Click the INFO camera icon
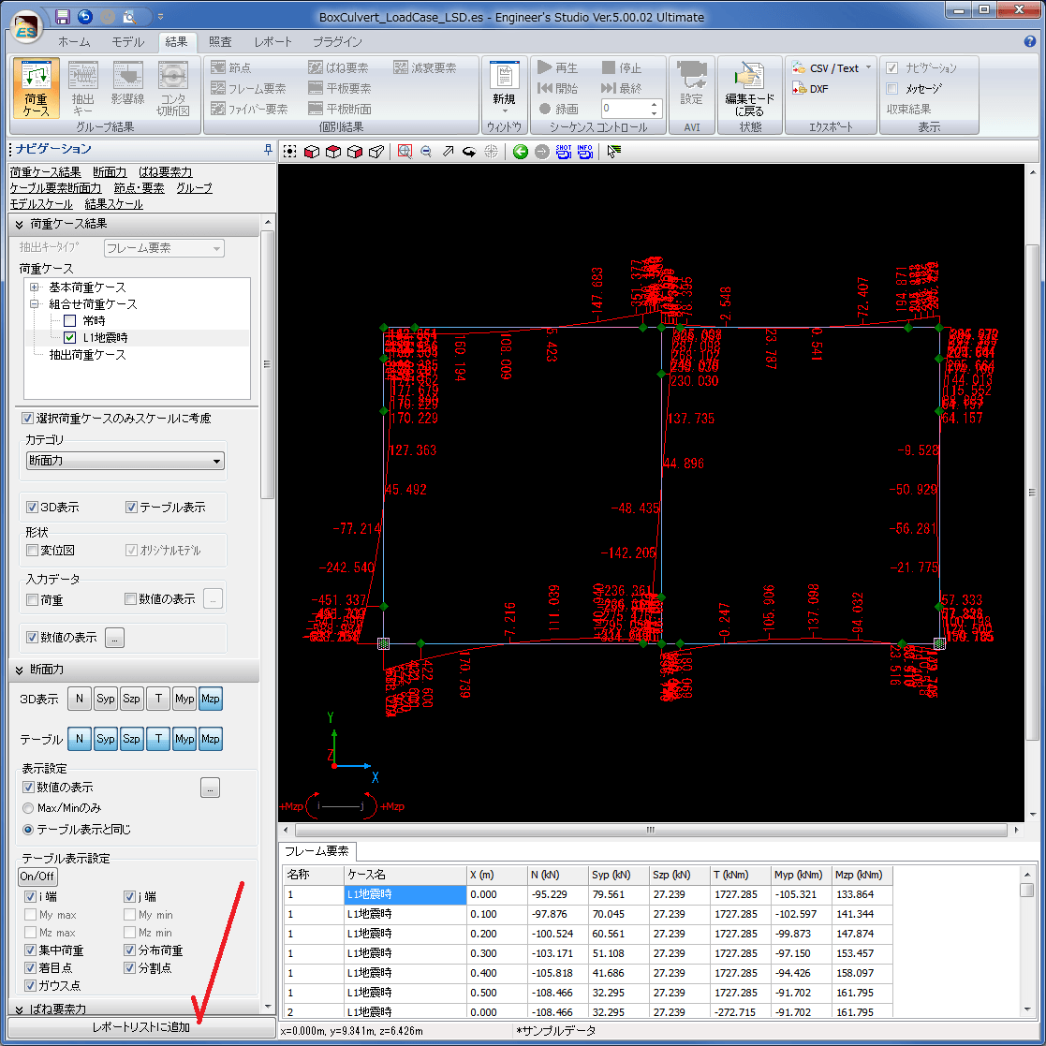The image size is (1046, 1046). tap(585, 152)
